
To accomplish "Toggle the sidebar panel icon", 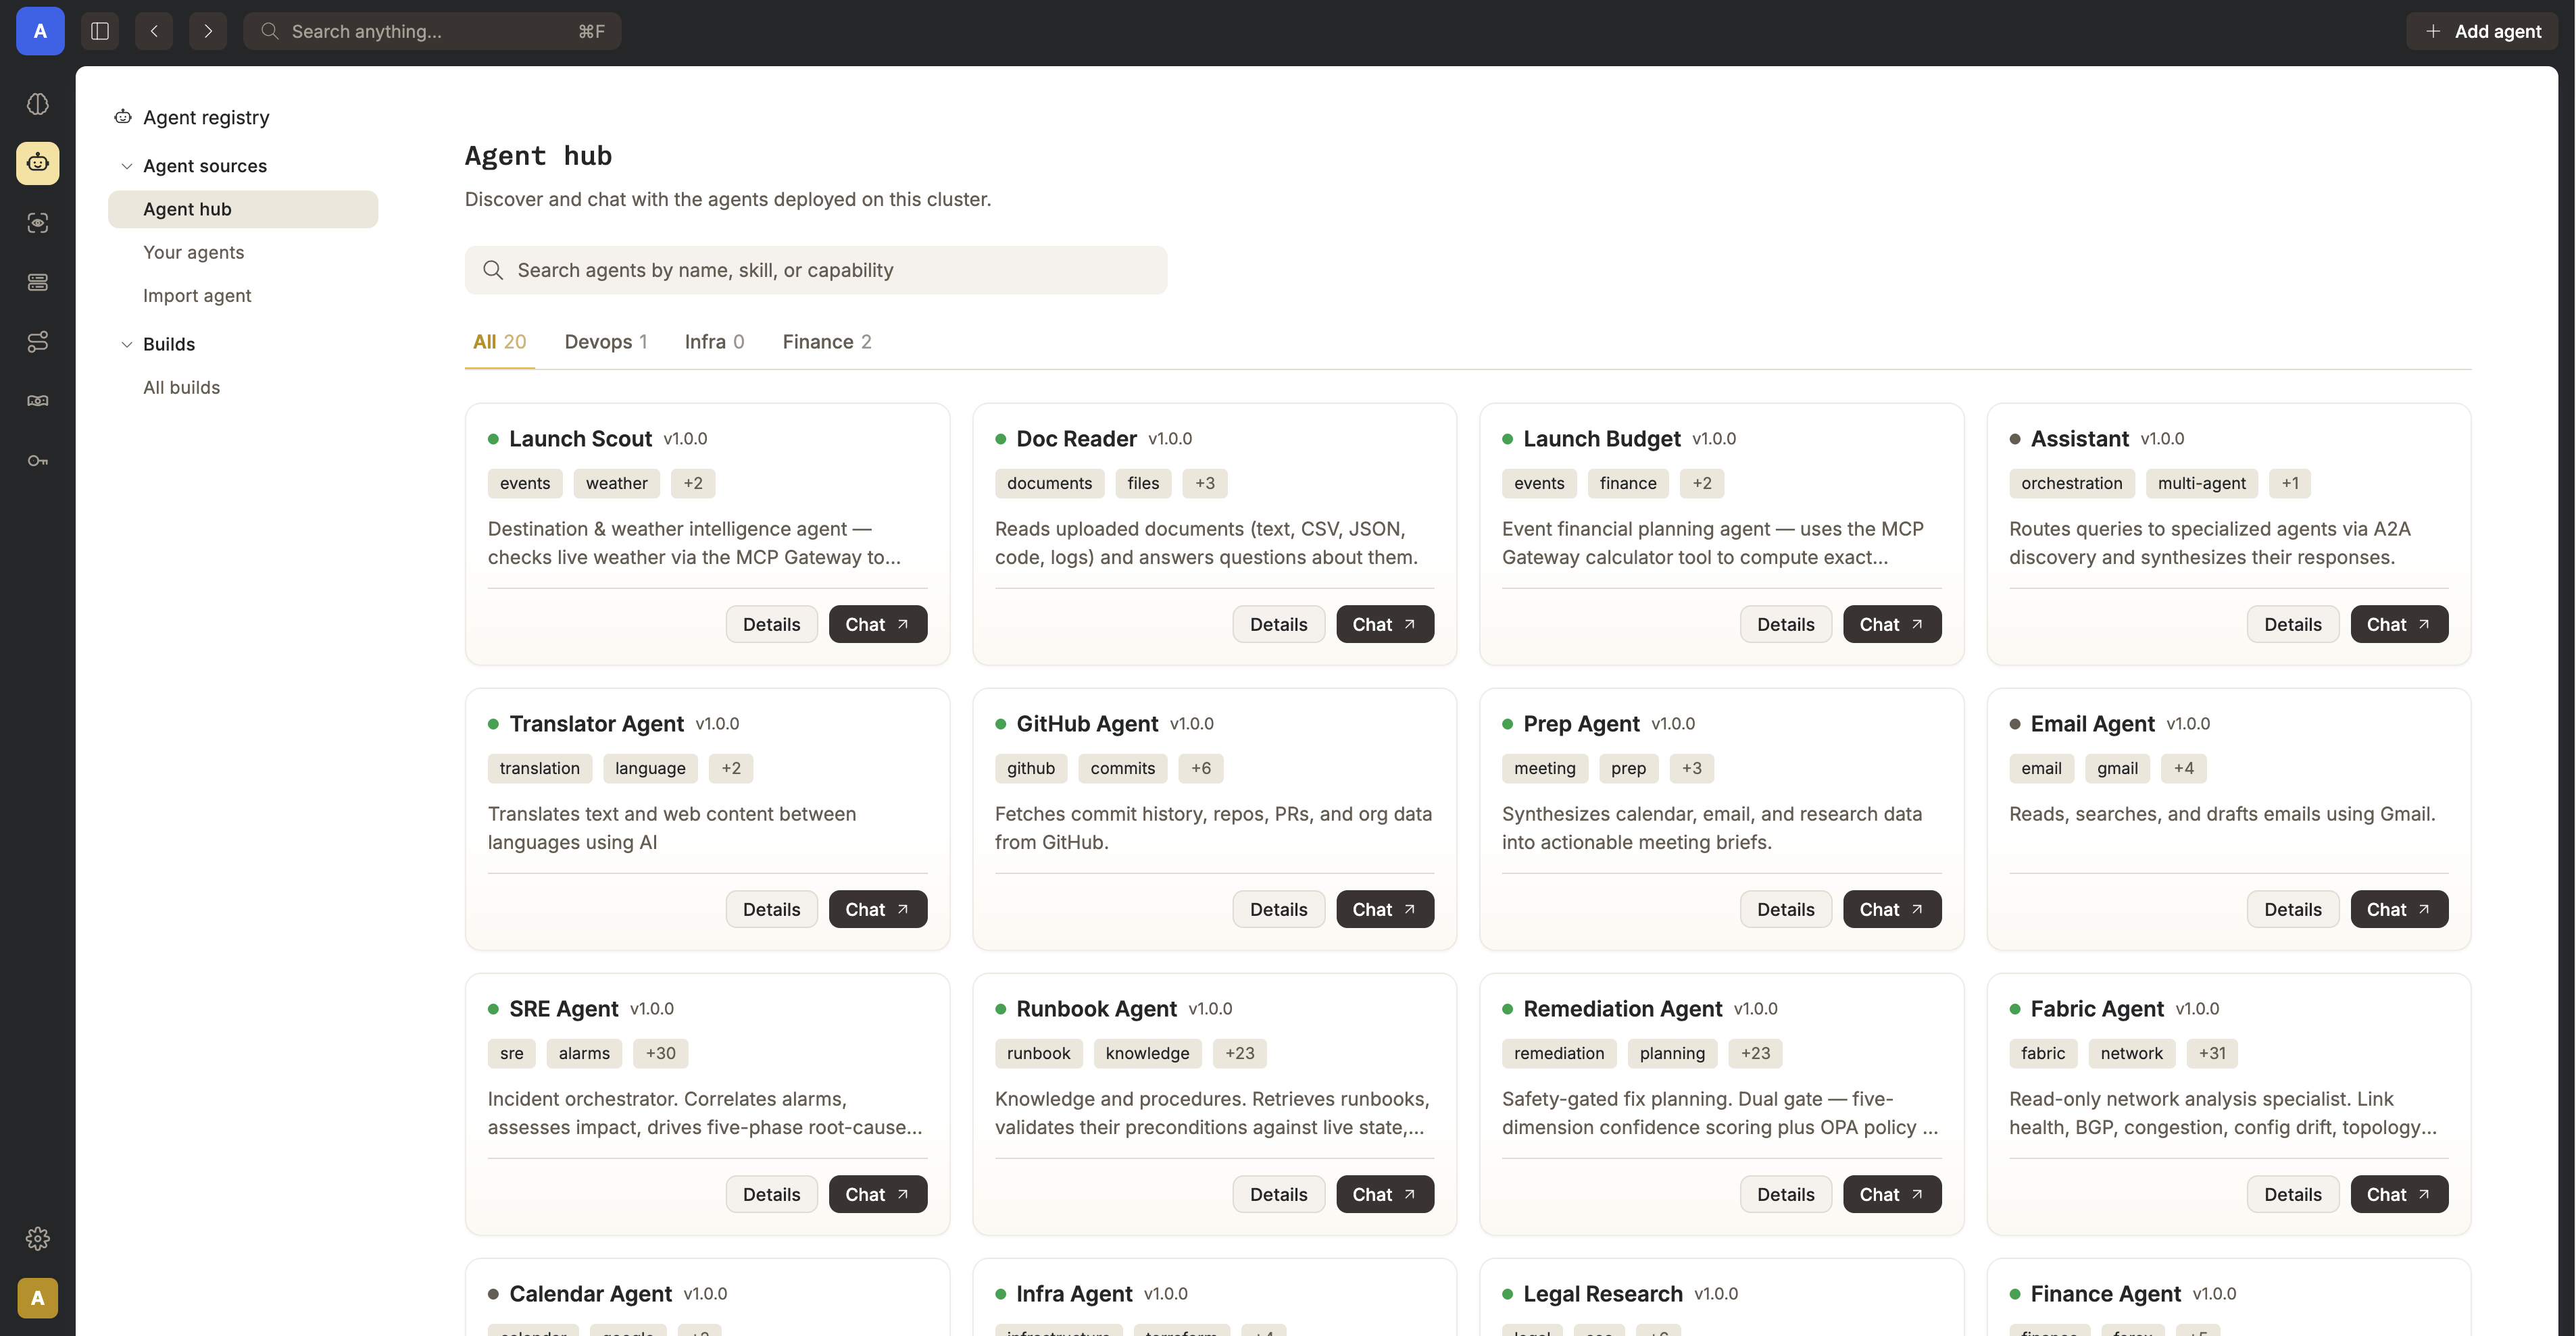I will [x=100, y=31].
